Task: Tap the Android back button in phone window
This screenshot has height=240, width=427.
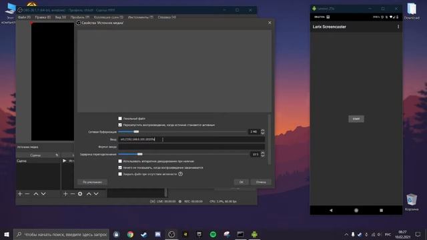Action: 331,210
